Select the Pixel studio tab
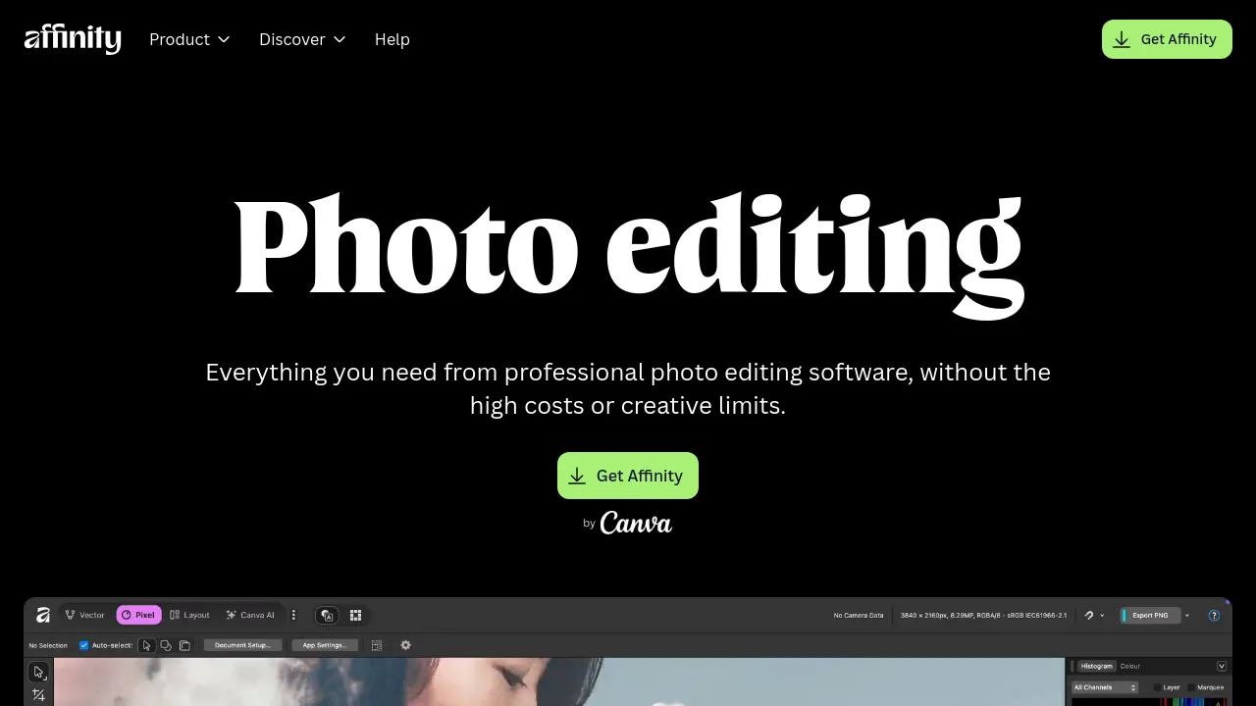The width and height of the screenshot is (1256, 706). click(138, 615)
